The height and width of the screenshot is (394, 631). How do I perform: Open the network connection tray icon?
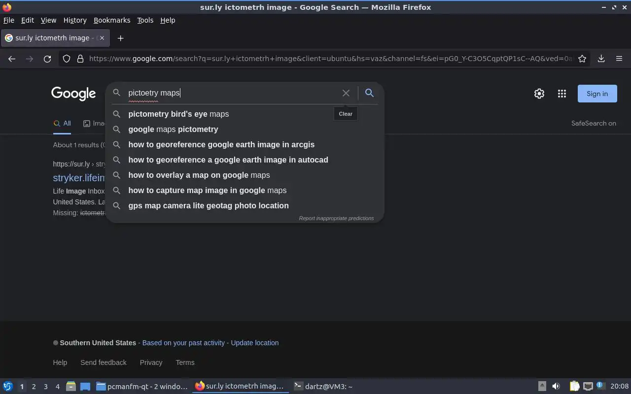pyautogui.click(x=588, y=386)
